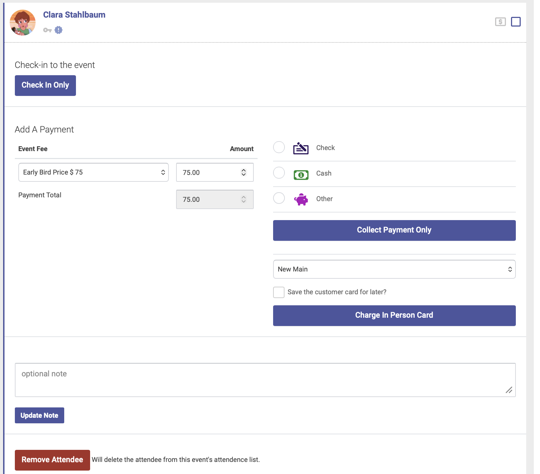Viewport: 540px width, 474px height.
Task: Click the green cash bill icon
Action: pos(301,175)
